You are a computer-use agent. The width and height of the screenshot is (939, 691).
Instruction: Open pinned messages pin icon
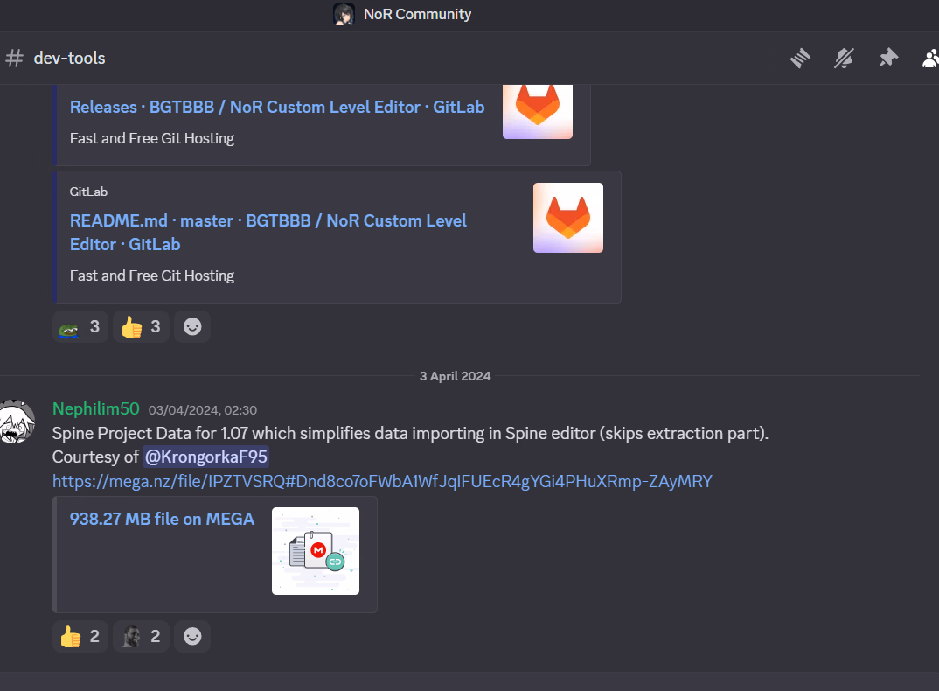[888, 59]
